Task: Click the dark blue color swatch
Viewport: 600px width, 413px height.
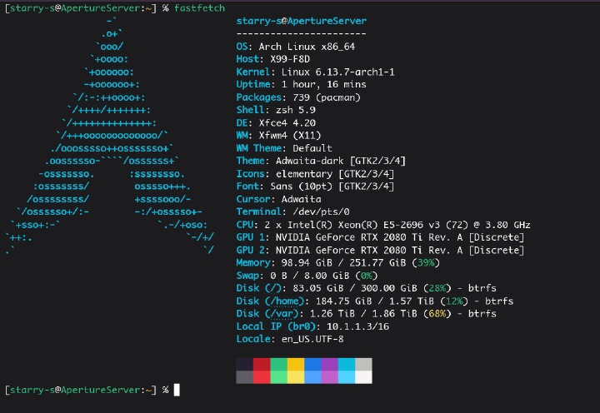Action: tap(312, 365)
